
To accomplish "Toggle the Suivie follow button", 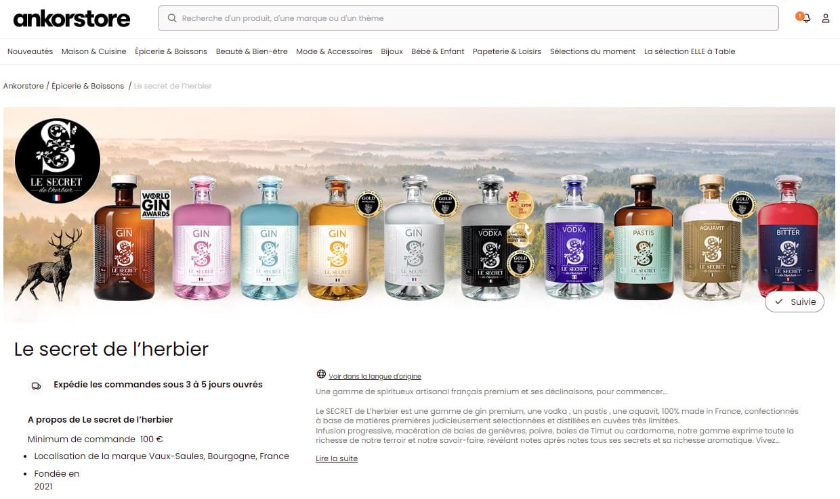I will 795,302.
